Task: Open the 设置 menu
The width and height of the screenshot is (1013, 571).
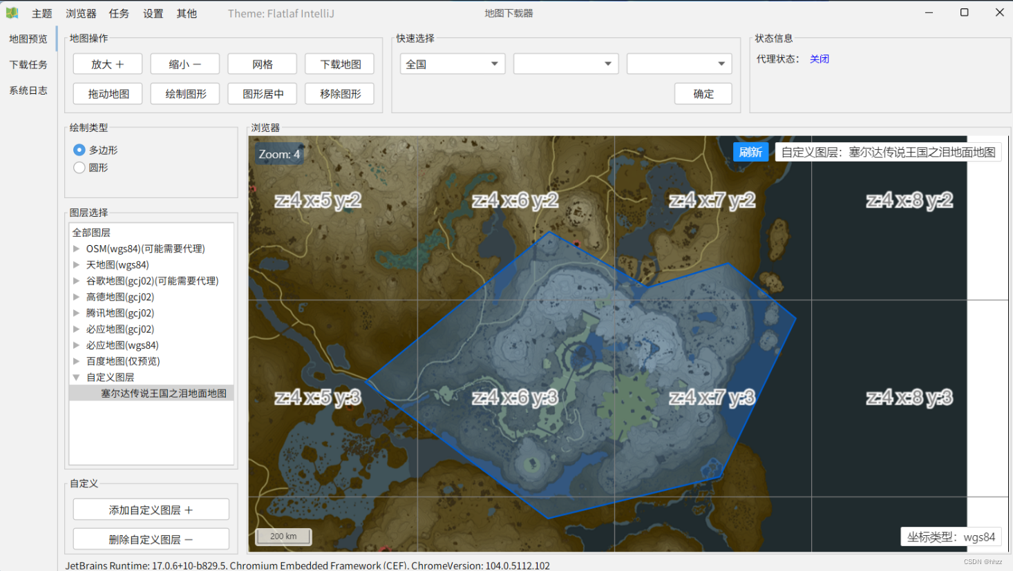Action: pyautogui.click(x=153, y=14)
